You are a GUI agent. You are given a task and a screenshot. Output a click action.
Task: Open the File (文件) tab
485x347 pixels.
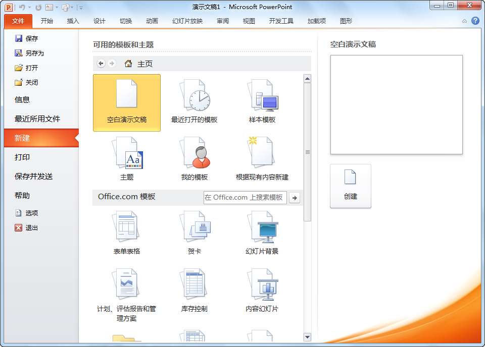point(18,21)
